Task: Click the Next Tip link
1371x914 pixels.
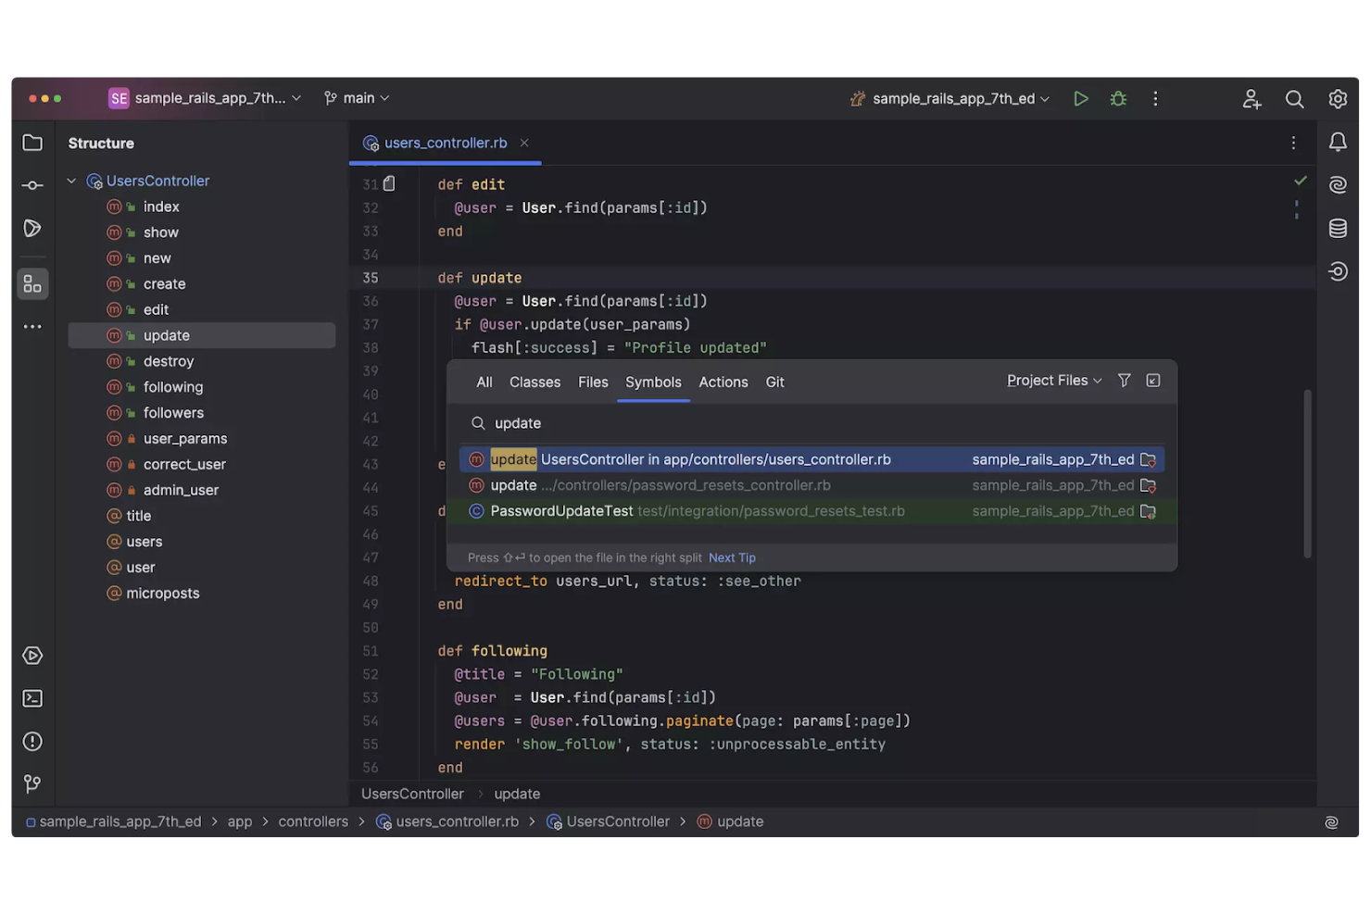Action: [732, 557]
